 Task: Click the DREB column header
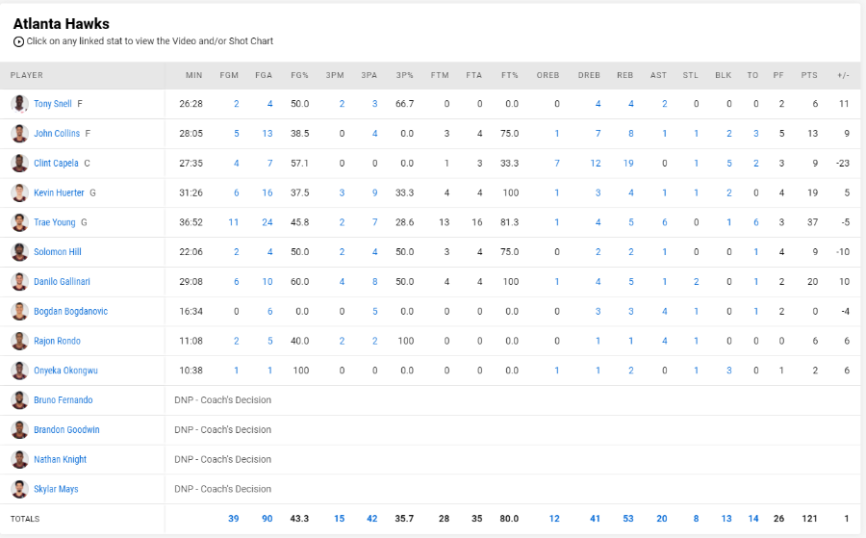(589, 75)
